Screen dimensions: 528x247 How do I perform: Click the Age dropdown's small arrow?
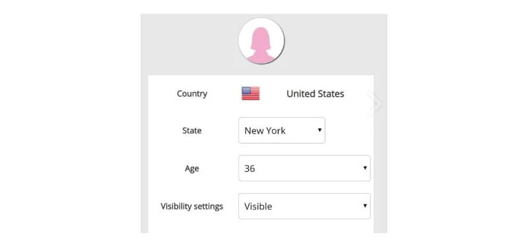[x=365, y=168]
